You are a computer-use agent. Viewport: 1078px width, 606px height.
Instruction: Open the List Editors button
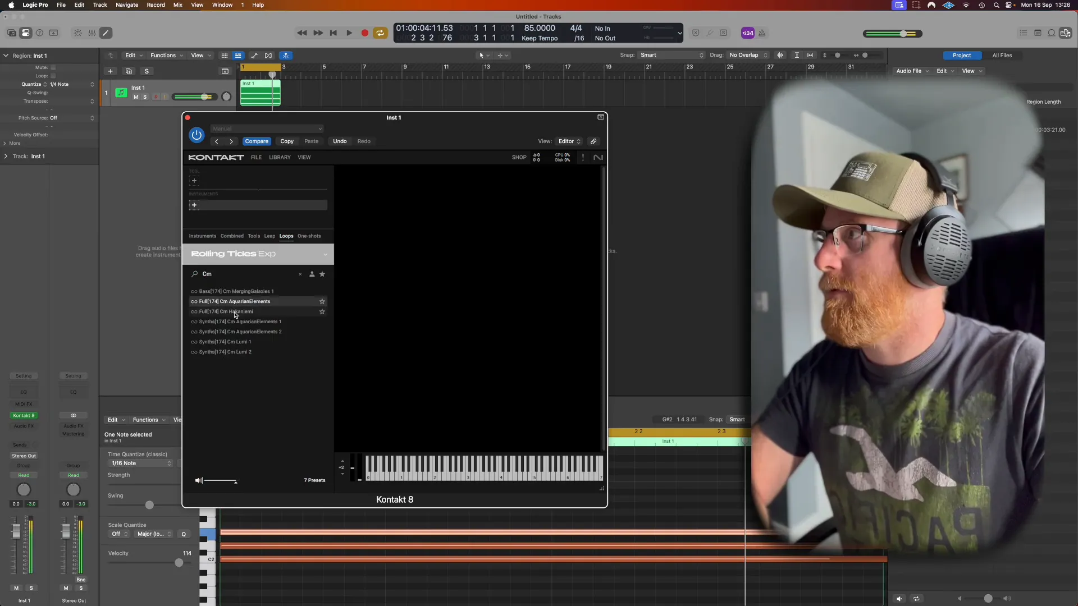coord(1024,33)
